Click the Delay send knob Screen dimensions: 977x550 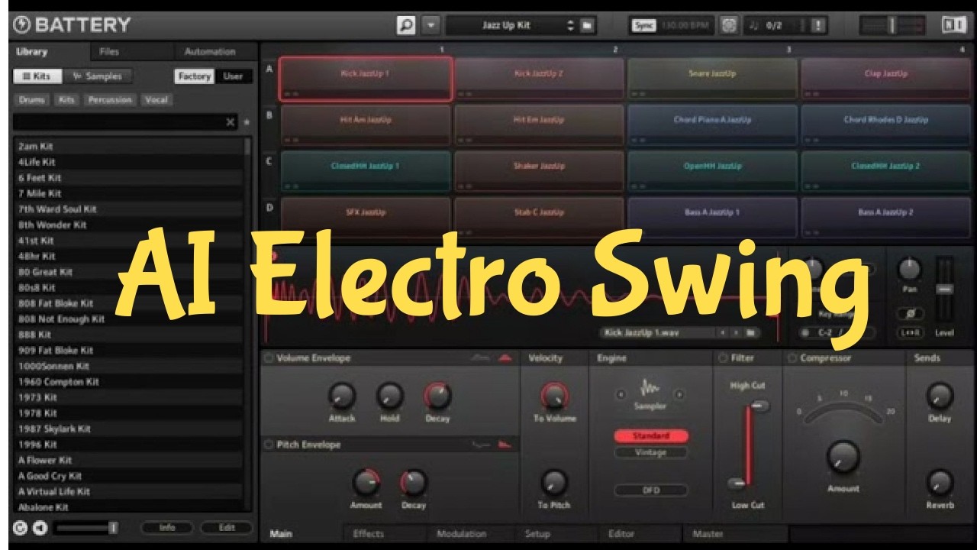[940, 396]
